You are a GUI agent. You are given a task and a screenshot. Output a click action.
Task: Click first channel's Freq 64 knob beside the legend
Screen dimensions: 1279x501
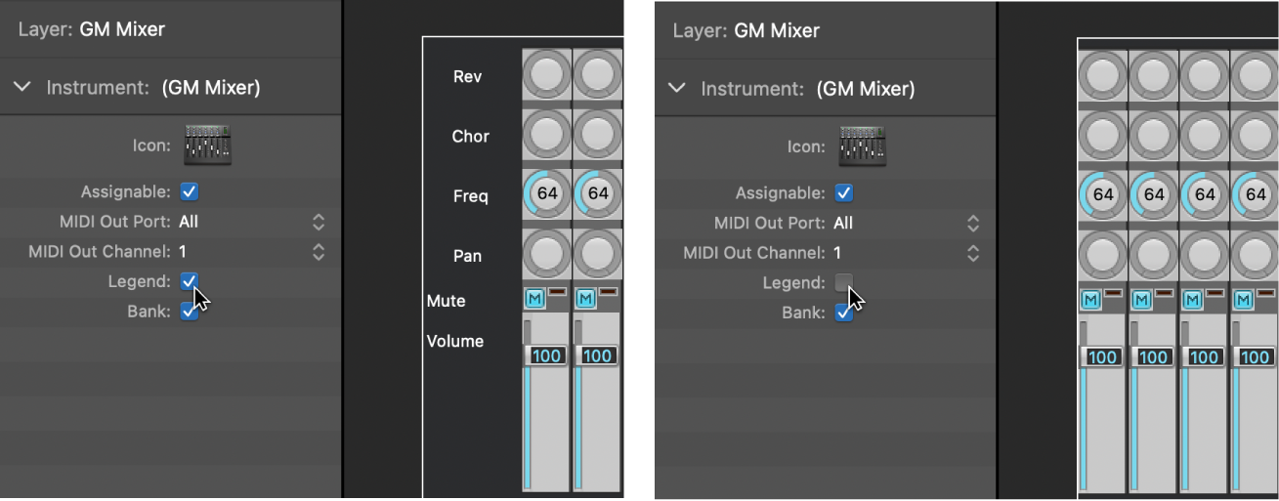[547, 193]
